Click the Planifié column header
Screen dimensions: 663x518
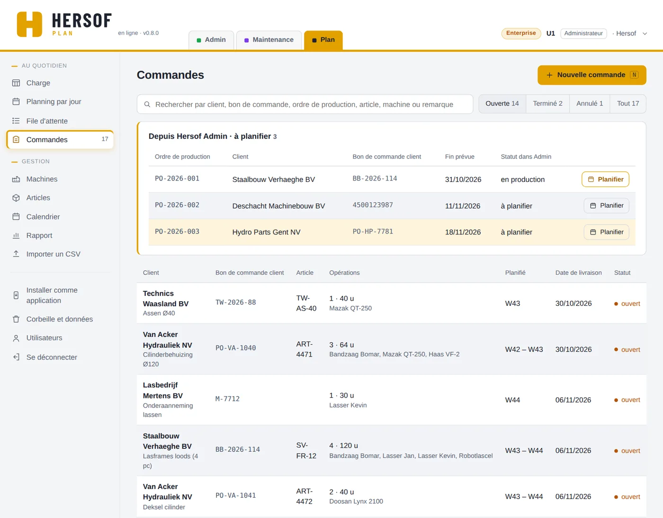[x=515, y=273]
